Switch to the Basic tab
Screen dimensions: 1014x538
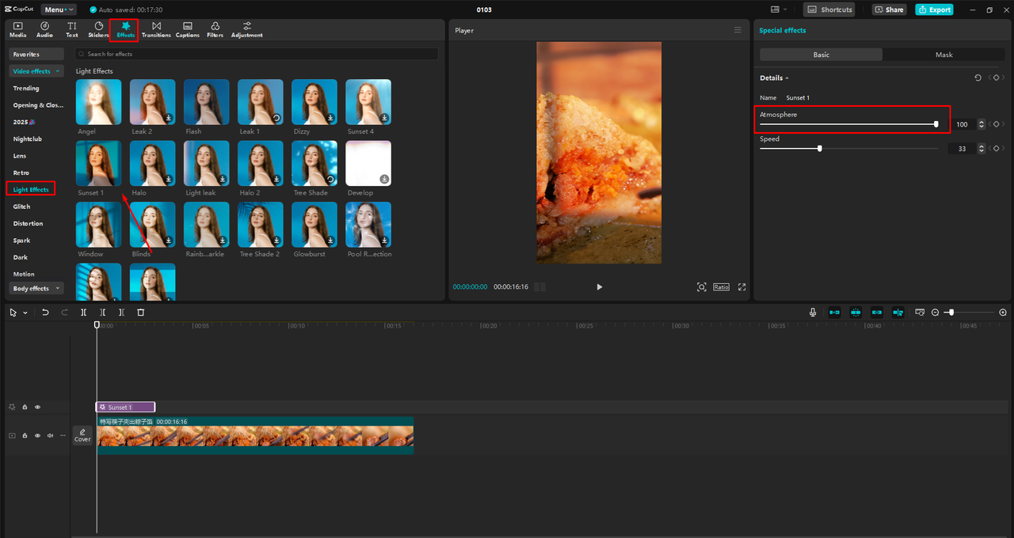(x=821, y=55)
